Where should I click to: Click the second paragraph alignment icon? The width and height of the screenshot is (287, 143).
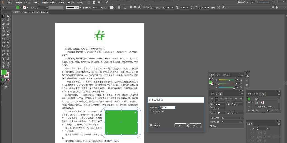click(x=216, y=98)
